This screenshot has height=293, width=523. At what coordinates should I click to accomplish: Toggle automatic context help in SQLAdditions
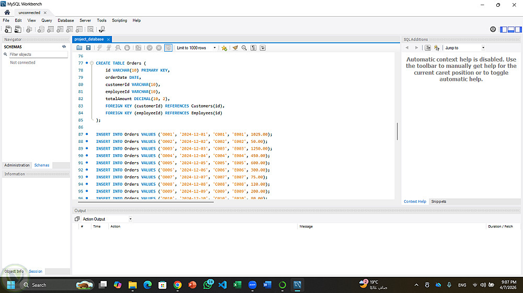437,48
